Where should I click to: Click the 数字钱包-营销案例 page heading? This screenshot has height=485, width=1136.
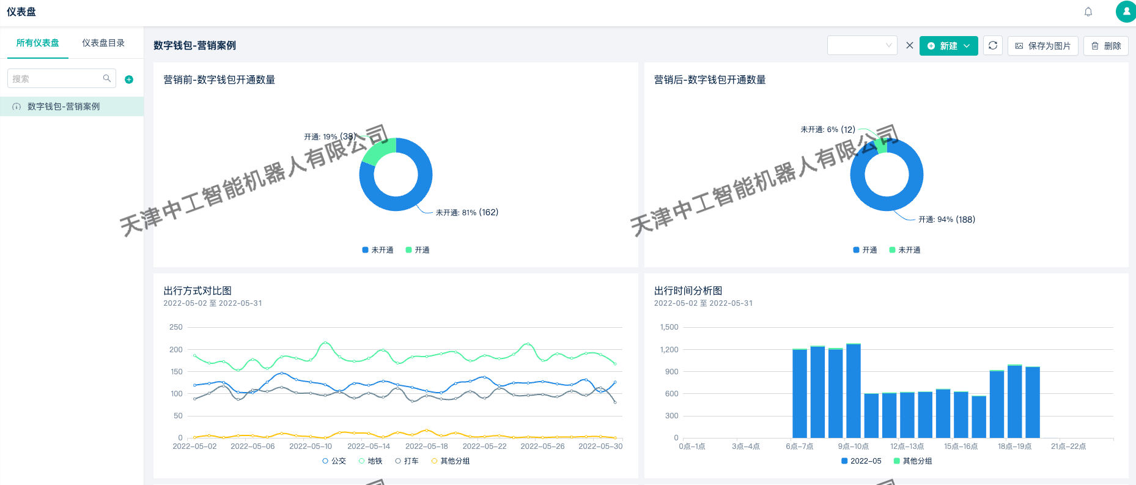194,46
